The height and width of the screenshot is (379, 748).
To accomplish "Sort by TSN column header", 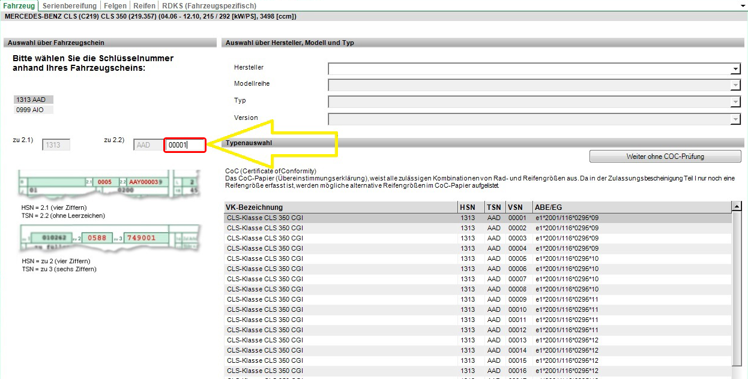I will [495, 207].
